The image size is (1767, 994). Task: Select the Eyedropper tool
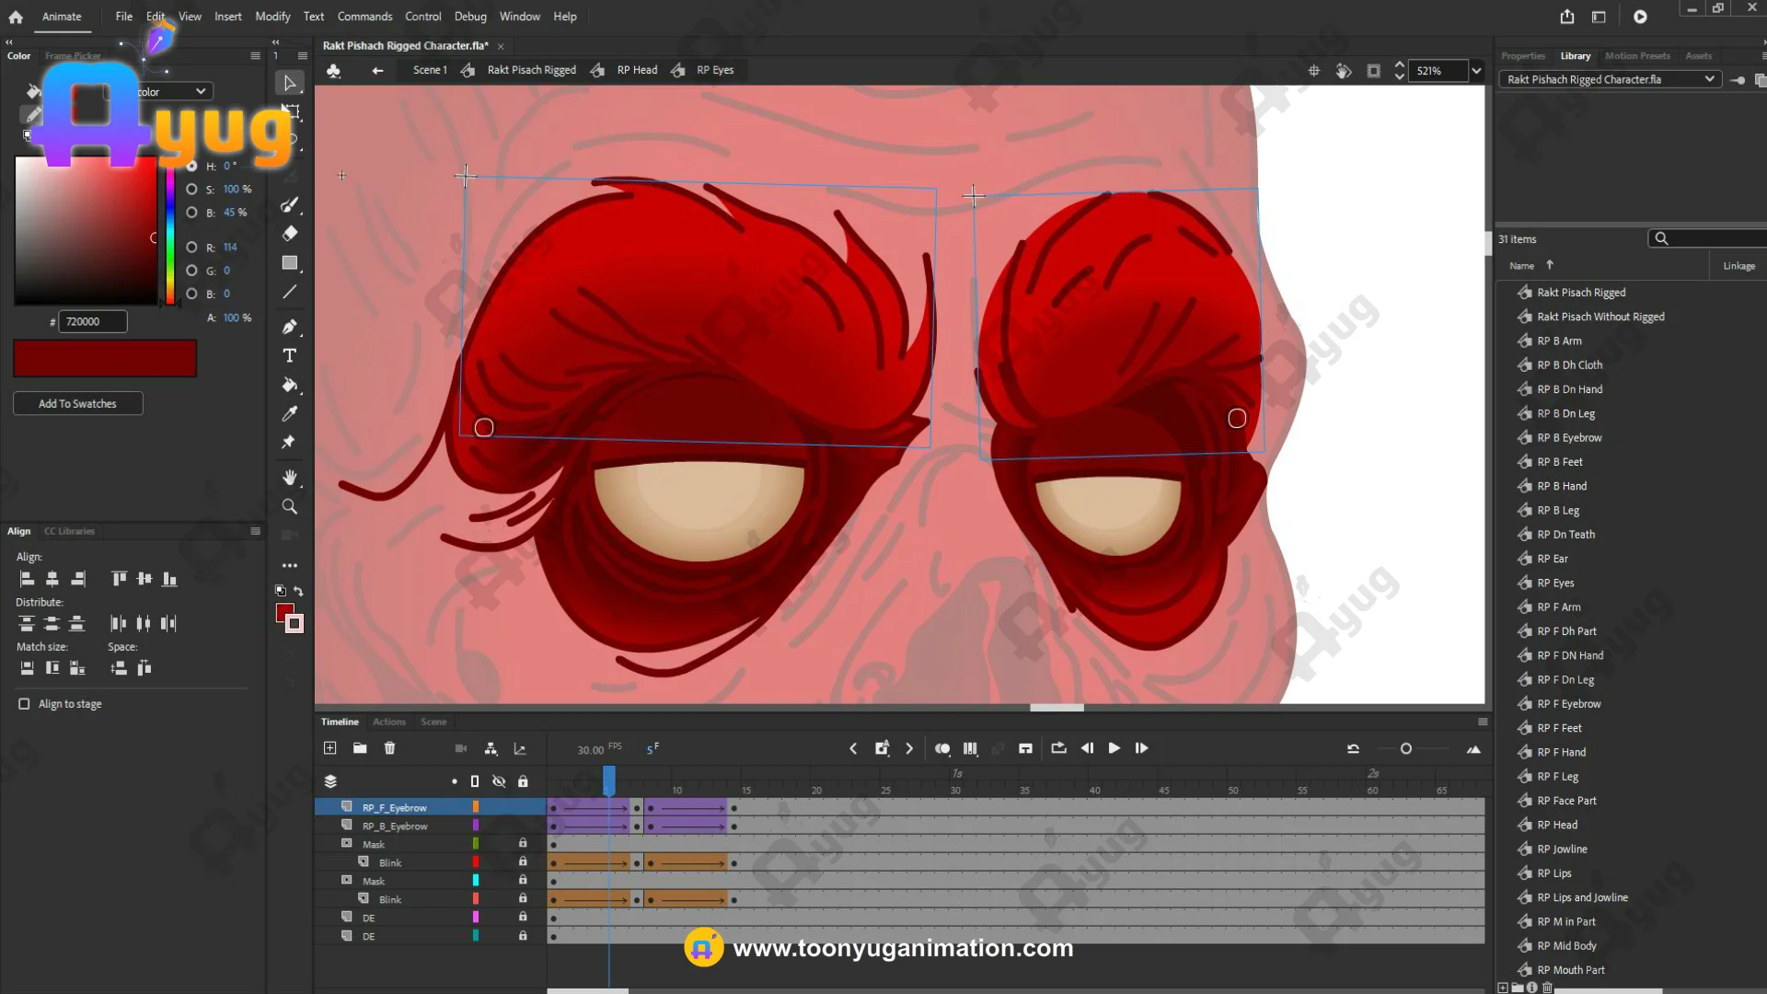pyautogui.click(x=290, y=414)
